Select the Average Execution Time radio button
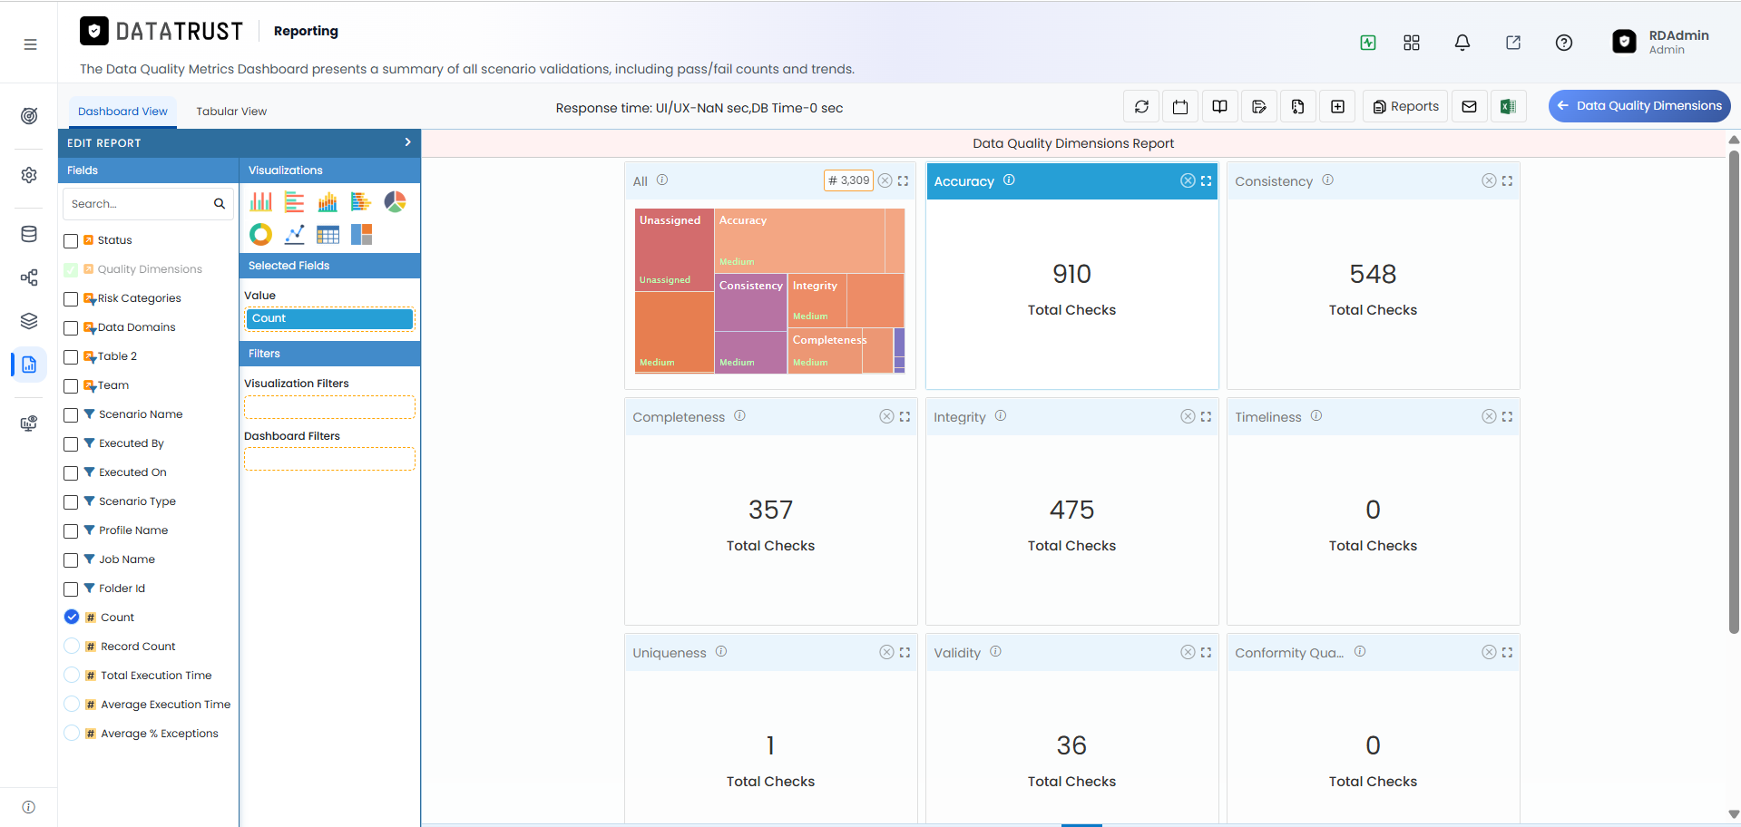1741x827 pixels. tap(72, 704)
